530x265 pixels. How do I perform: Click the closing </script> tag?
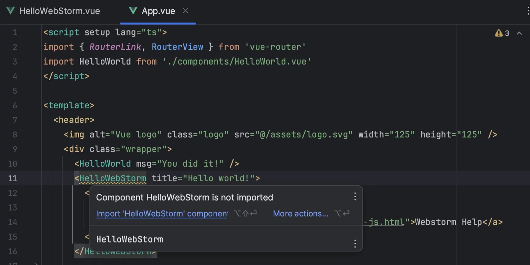(x=66, y=76)
